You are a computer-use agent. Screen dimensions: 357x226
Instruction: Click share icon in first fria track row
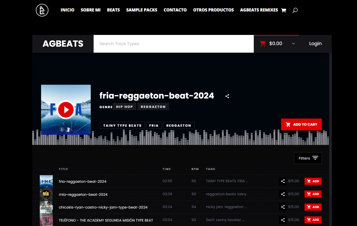pos(283,181)
